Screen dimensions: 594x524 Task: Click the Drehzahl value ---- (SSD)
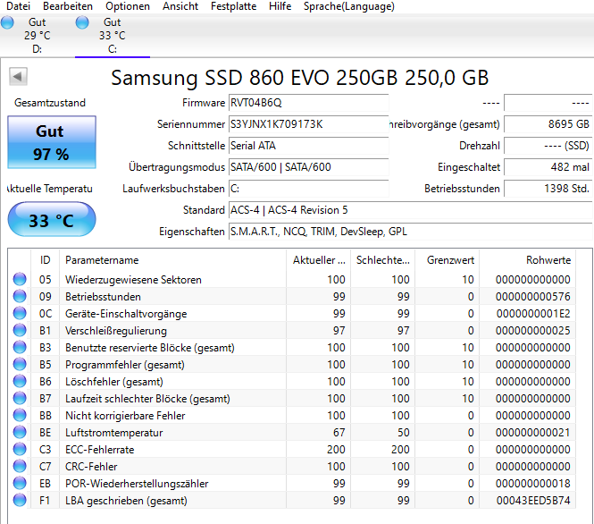click(548, 146)
